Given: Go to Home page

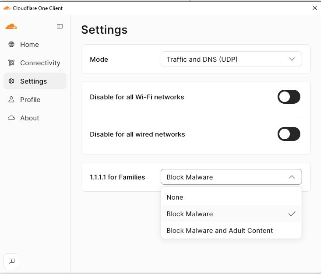Looking at the screenshot, I should pyautogui.click(x=35, y=45).
